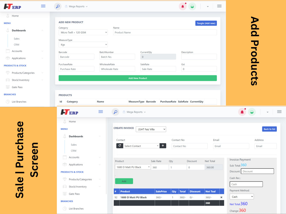This screenshot has height=214, width=286.
Task: Open Sales dashboard in top sidebar
Action: (x=17, y=39)
